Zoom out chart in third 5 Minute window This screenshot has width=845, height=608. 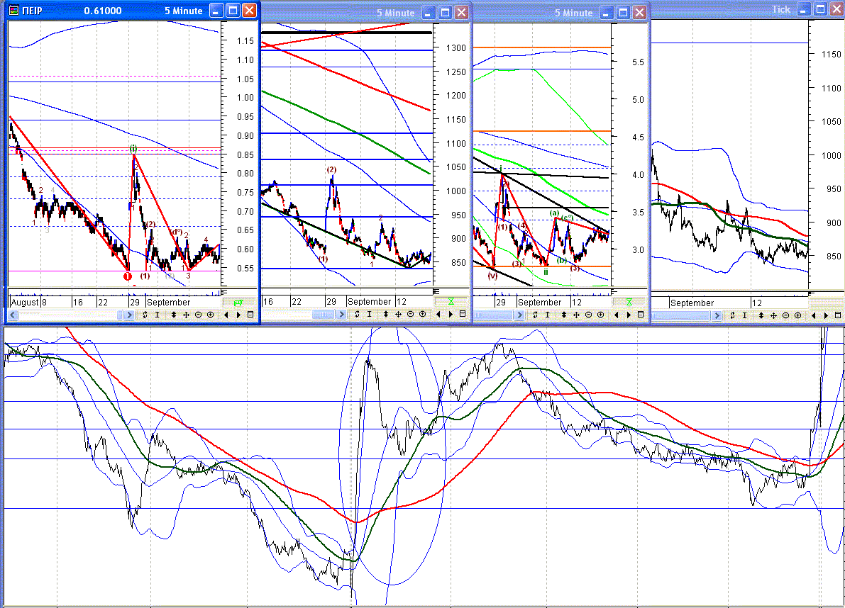click(x=588, y=315)
